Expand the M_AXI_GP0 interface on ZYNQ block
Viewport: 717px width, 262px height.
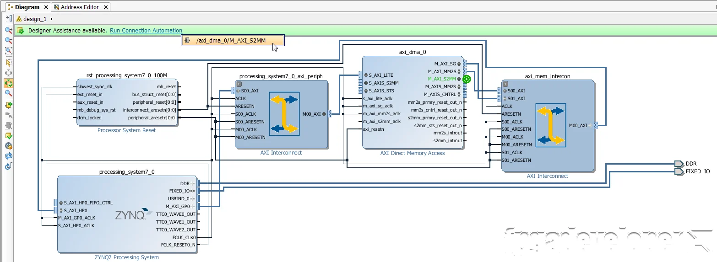click(193, 206)
